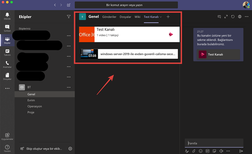Focus the command search box
This screenshot has width=252, height=154.
(x=126, y=5)
